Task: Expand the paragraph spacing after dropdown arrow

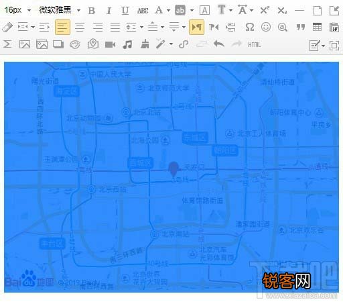Action: [x=184, y=28]
